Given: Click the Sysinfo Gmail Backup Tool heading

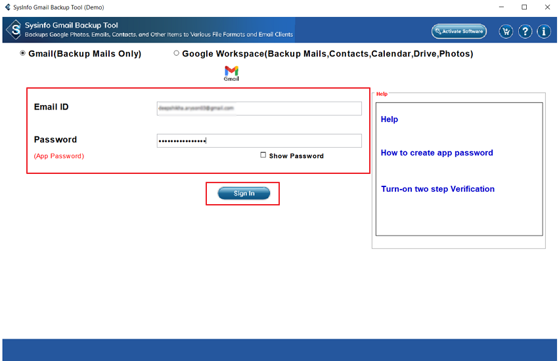Looking at the screenshot, I should click(x=72, y=26).
